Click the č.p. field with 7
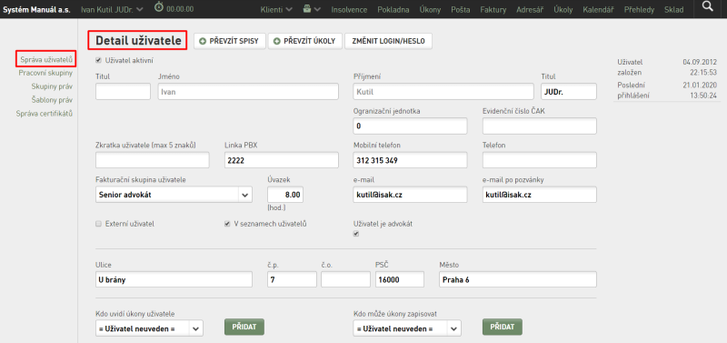The image size is (727, 343). [x=292, y=280]
